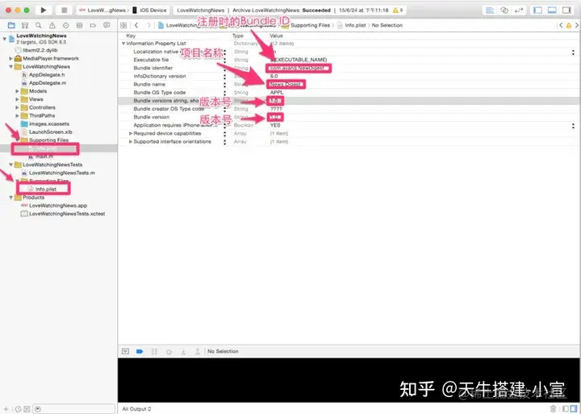Switch to the Assistant editor
This screenshot has width=581, height=414.
point(504,10)
